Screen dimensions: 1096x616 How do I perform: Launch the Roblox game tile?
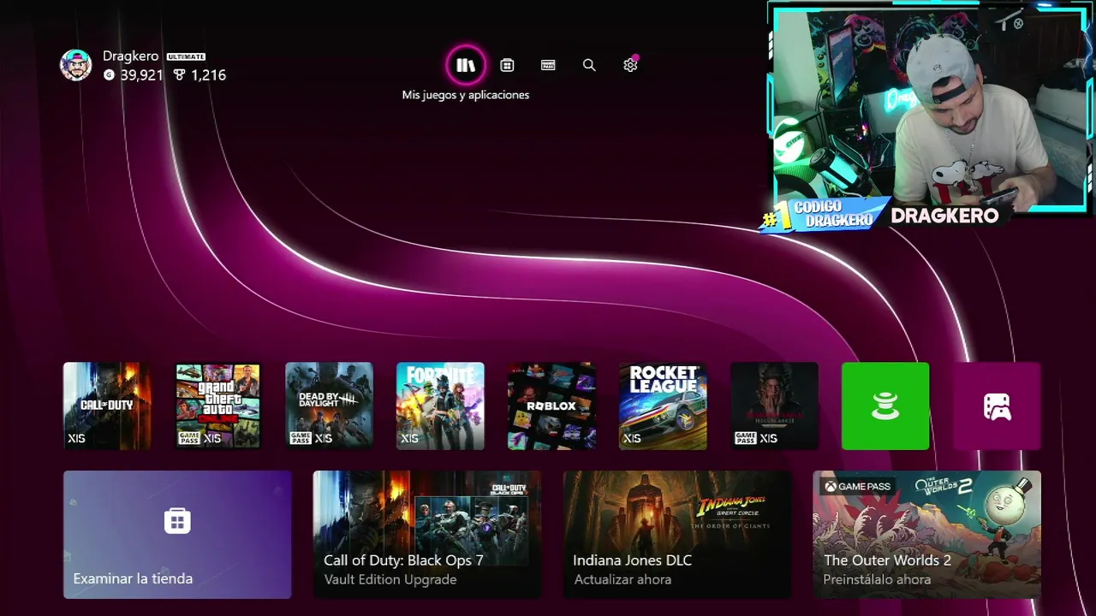[551, 406]
